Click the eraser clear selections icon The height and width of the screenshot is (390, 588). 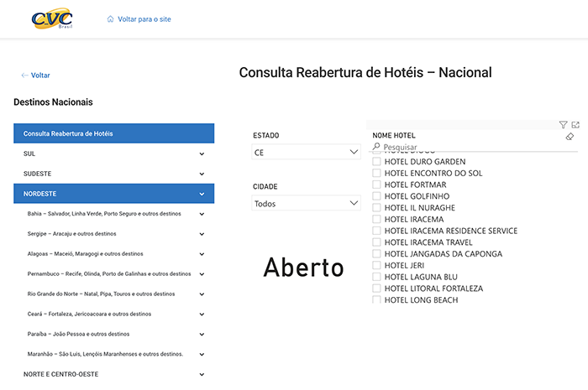pyautogui.click(x=570, y=137)
